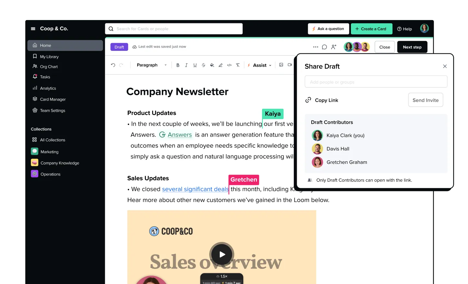468x284 pixels.
Task: Apply italic formatting to text
Action: [x=186, y=65]
